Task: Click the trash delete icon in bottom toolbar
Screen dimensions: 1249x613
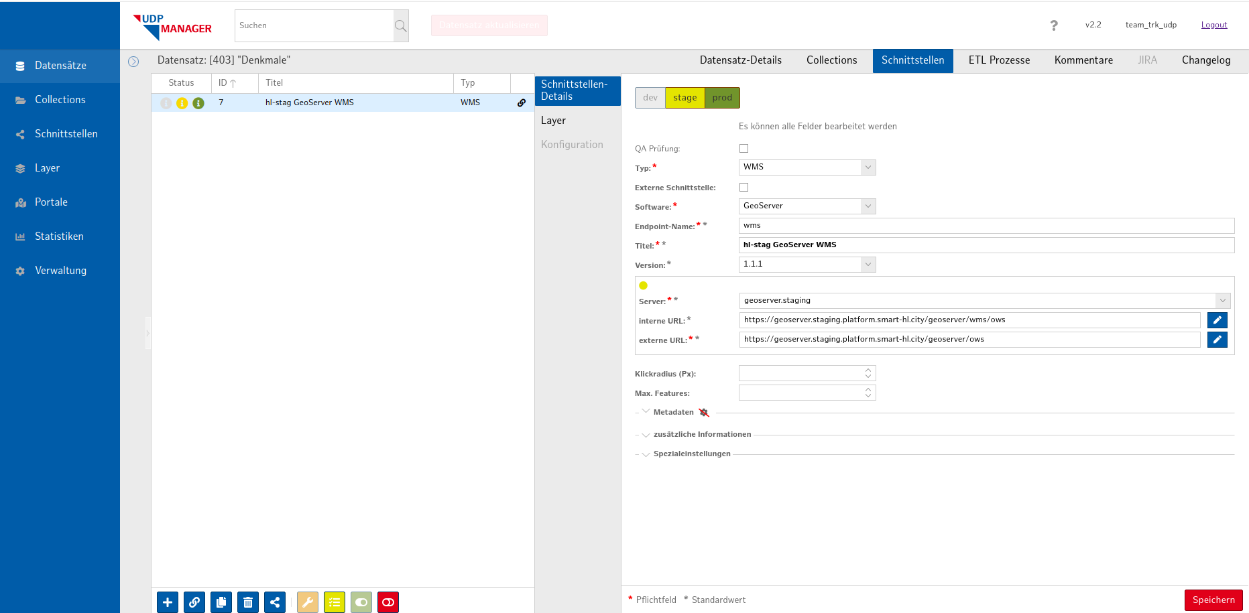Action: tap(248, 602)
